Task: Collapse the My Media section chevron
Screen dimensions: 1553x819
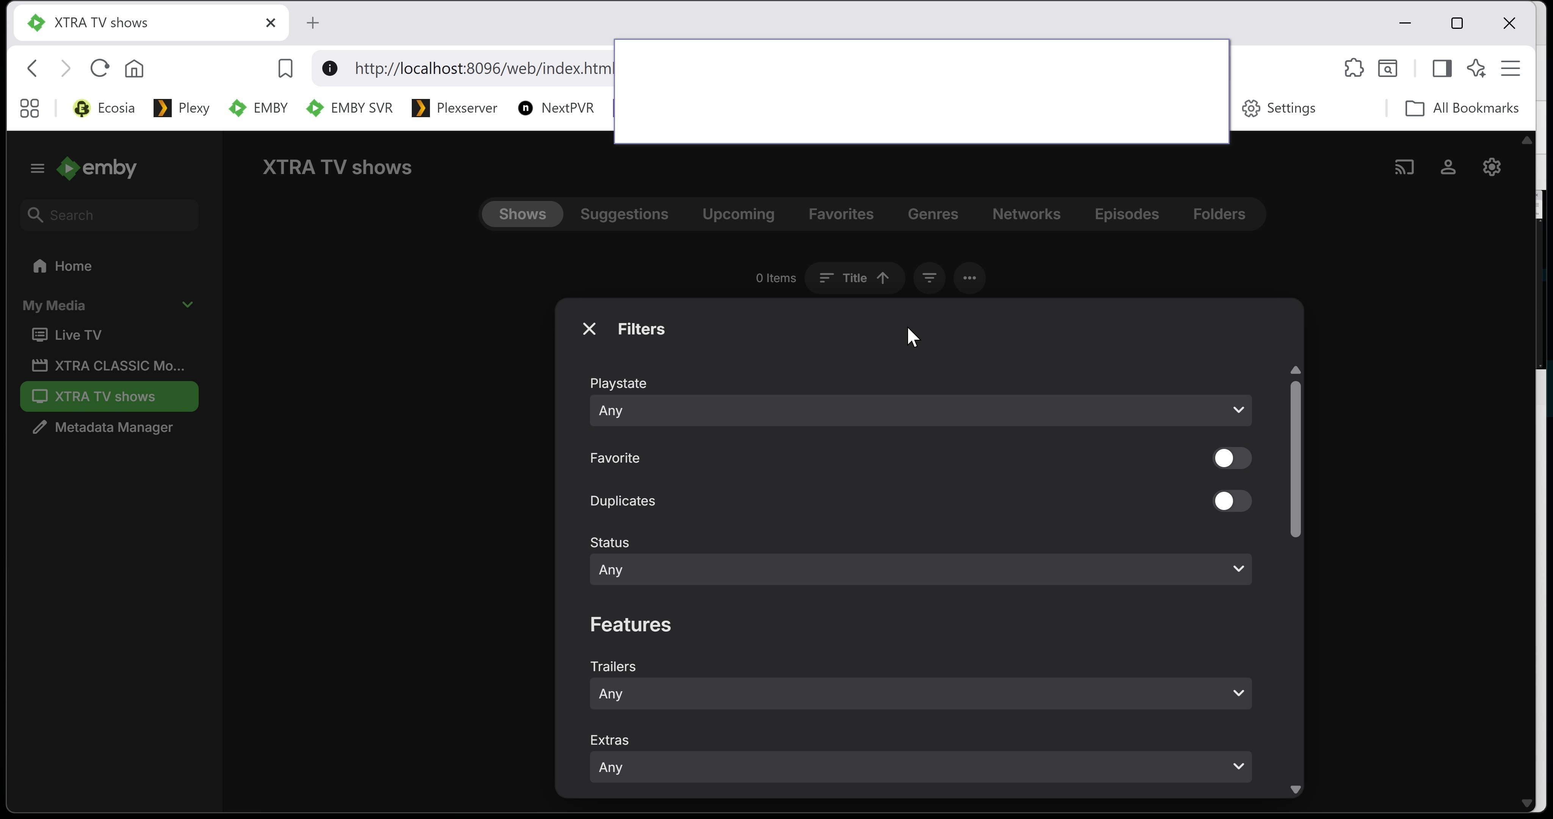Action: tap(188, 305)
